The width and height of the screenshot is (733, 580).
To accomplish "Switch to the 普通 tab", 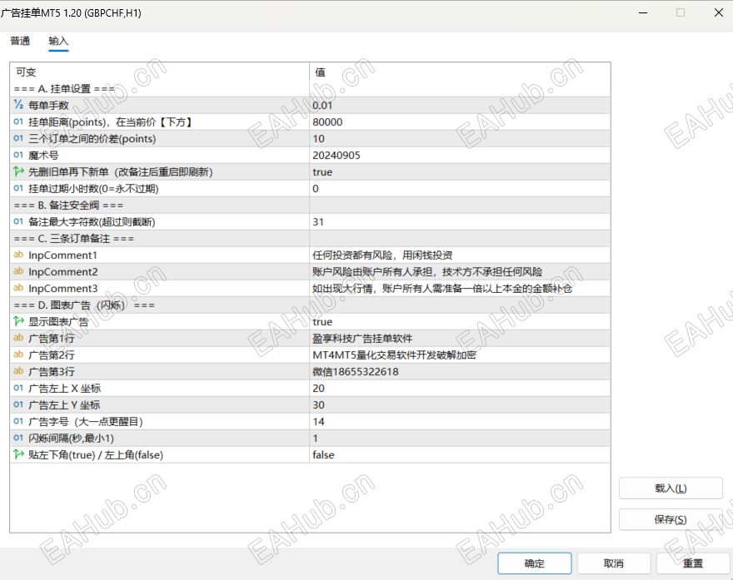I will click(x=20, y=41).
